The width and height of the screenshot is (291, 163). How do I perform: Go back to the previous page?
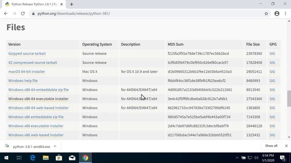(x=6, y=14)
